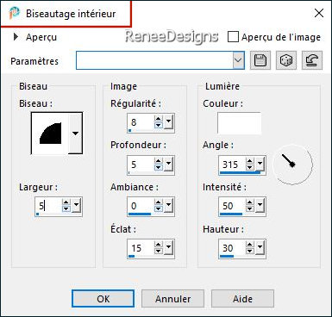Open the Biseau shape dropdown arrow
This screenshot has height=317, width=332.
click(75, 134)
